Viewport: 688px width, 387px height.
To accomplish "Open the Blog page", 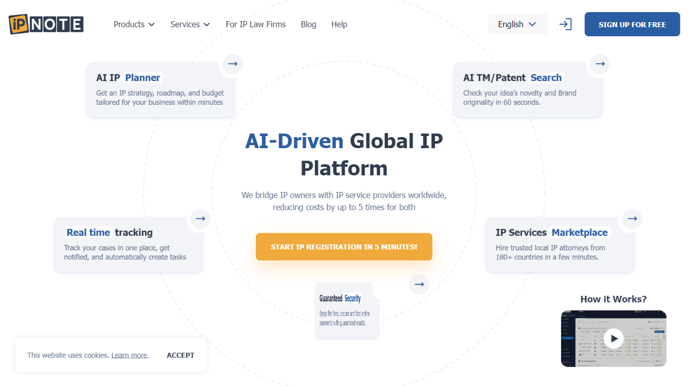I will (308, 24).
